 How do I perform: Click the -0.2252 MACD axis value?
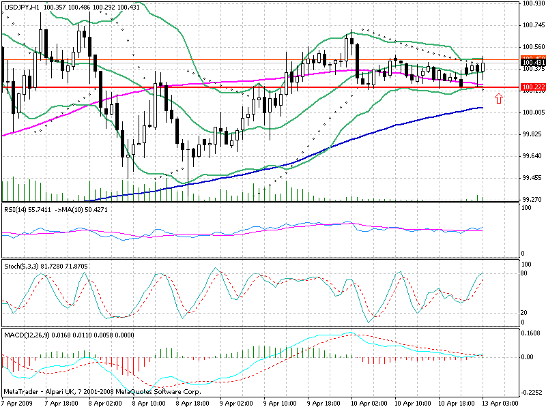click(x=532, y=393)
